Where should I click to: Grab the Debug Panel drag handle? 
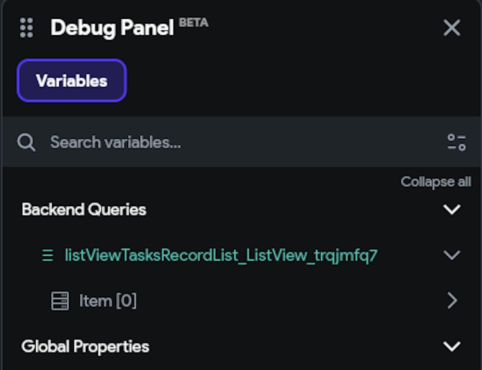tap(27, 28)
